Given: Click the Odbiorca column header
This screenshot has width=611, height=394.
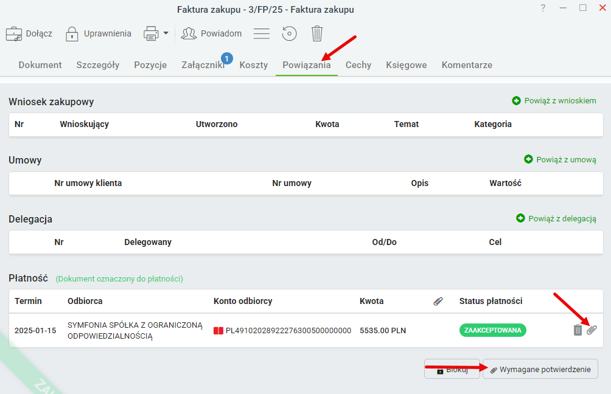Looking at the screenshot, I should tap(85, 301).
